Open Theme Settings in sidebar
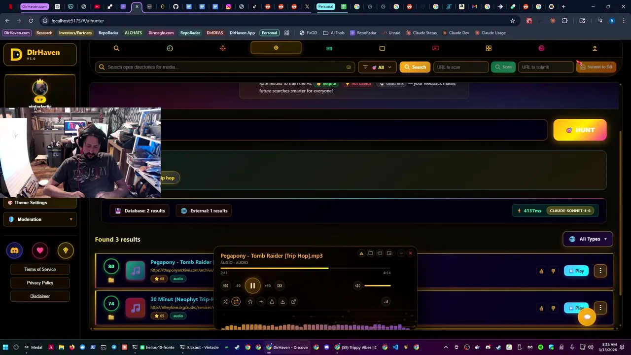 coord(40,203)
